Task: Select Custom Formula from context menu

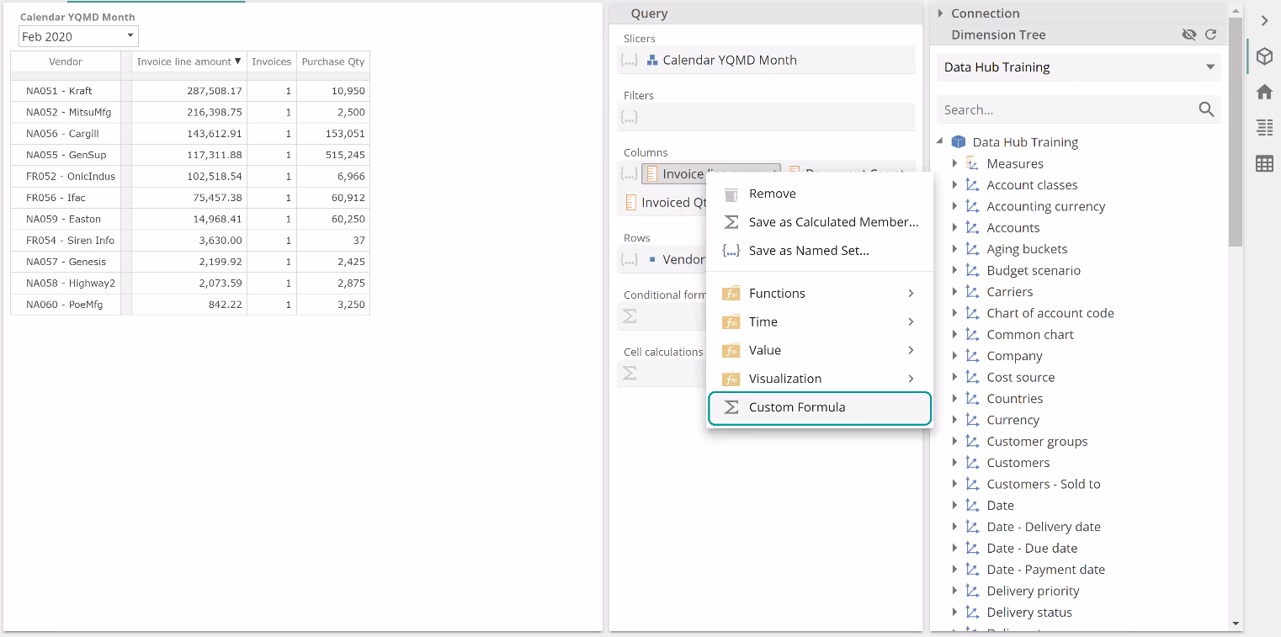Action: click(x=796, y=407)
